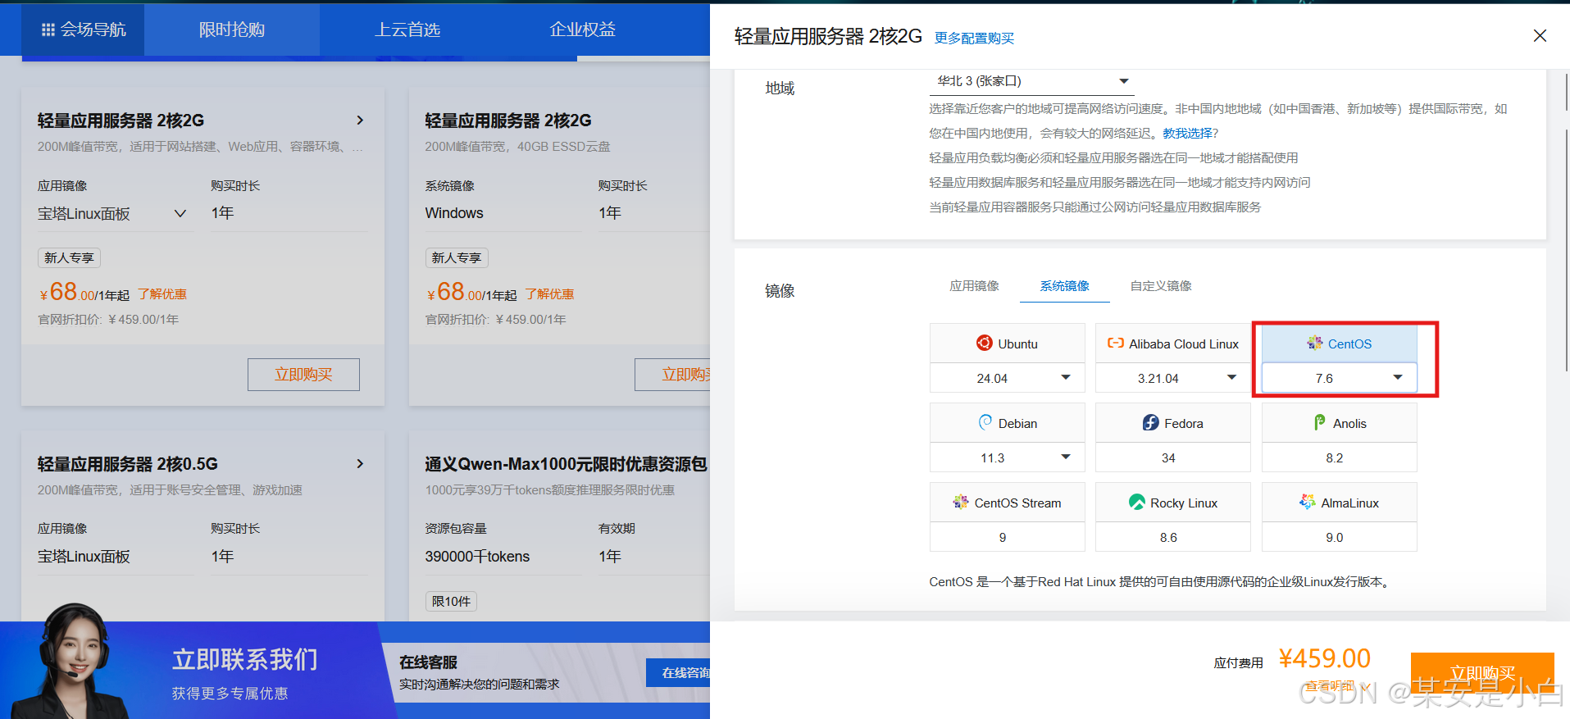Click Rocky Linux version 8.6 value
Screen dimensions: 1570x719
1168,537
